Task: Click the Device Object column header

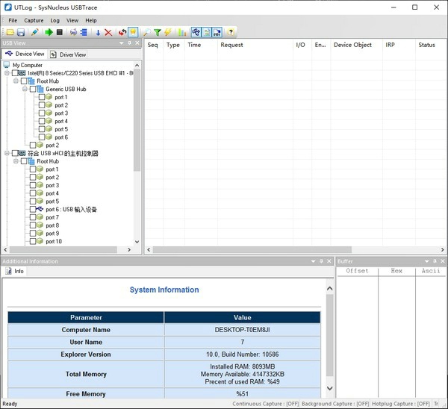Action: coord(352,45)
